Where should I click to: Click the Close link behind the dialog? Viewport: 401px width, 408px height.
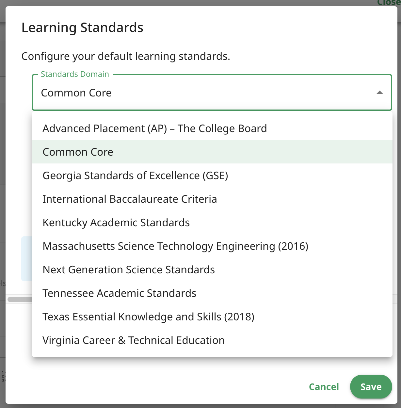pyautogui.click(x=389, y=3)
